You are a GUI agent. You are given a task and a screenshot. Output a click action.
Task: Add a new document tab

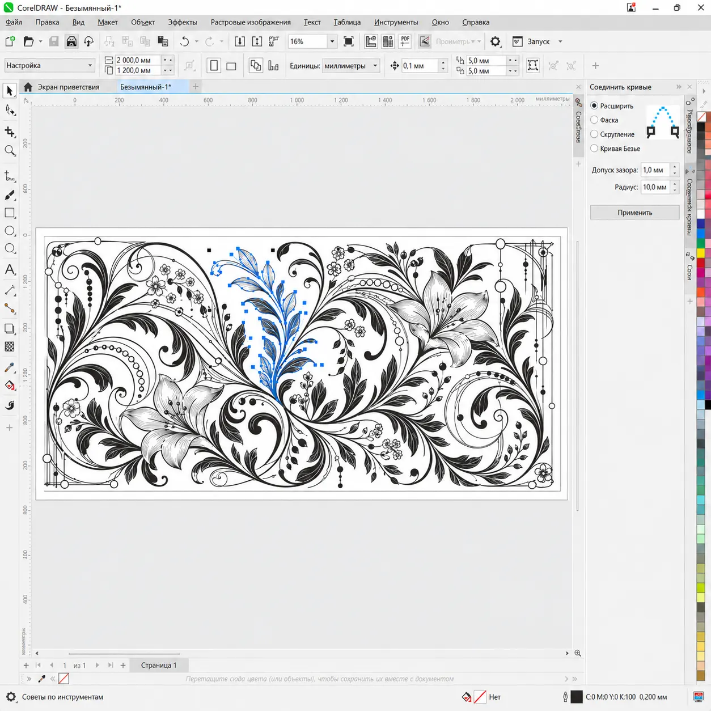196,87
